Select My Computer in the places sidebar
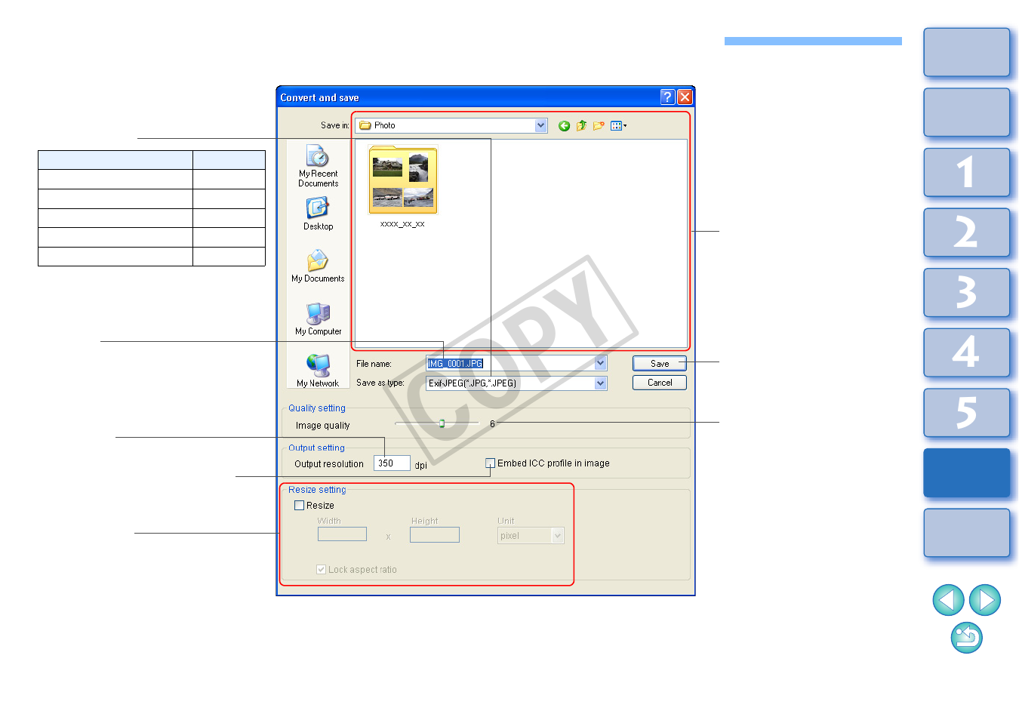Screen dimensions: 1019x720 318,318
